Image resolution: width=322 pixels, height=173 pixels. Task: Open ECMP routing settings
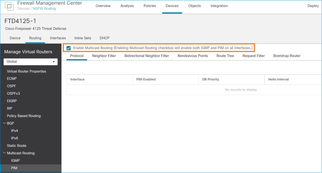[12, 79]
